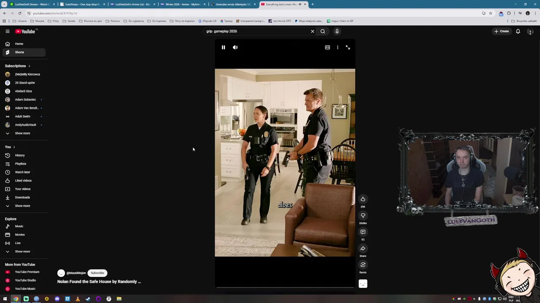Open a new browser tab
540x303 pixels.
pos(313,4)
